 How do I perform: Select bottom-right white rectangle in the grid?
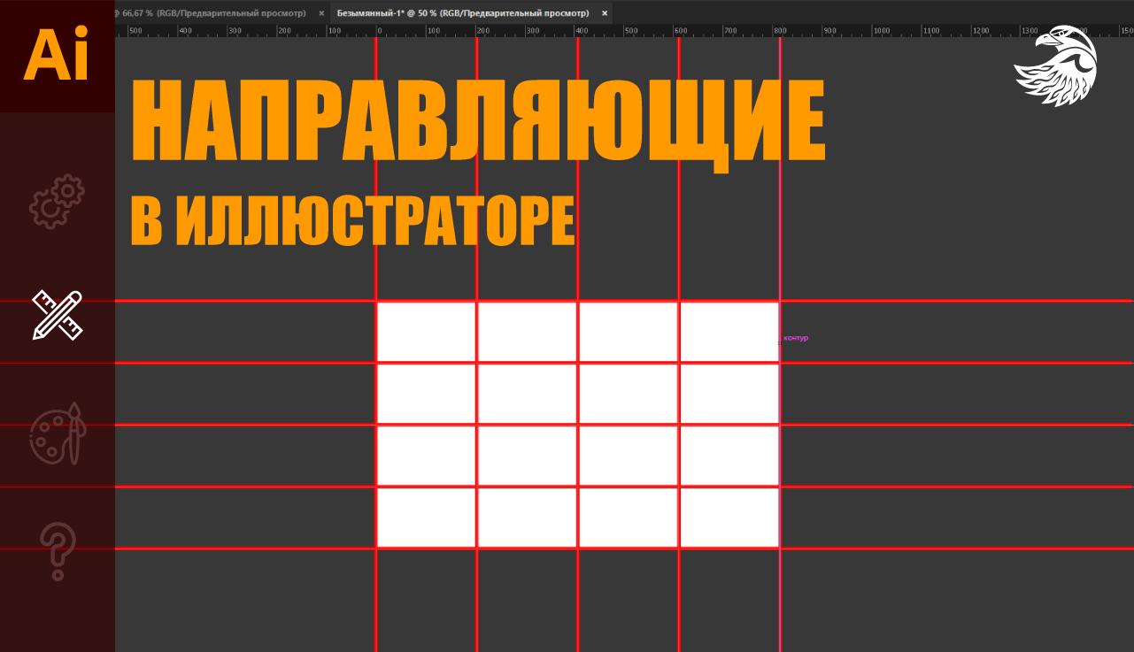[729, 518]
